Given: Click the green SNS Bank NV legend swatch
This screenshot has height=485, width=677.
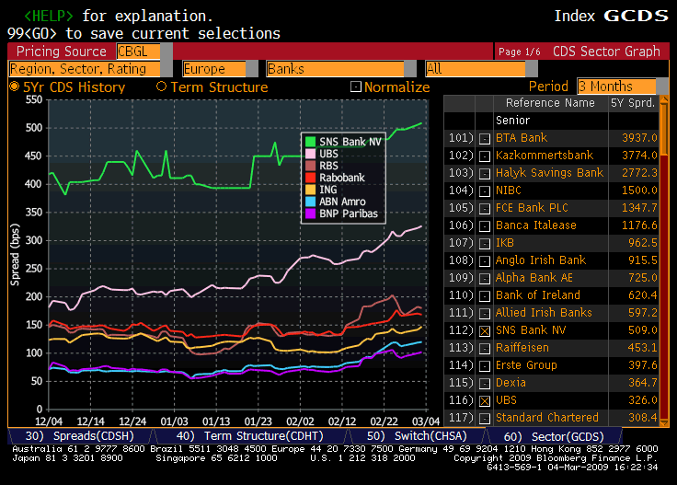Looking at the screenshot, I should [310, 142].
